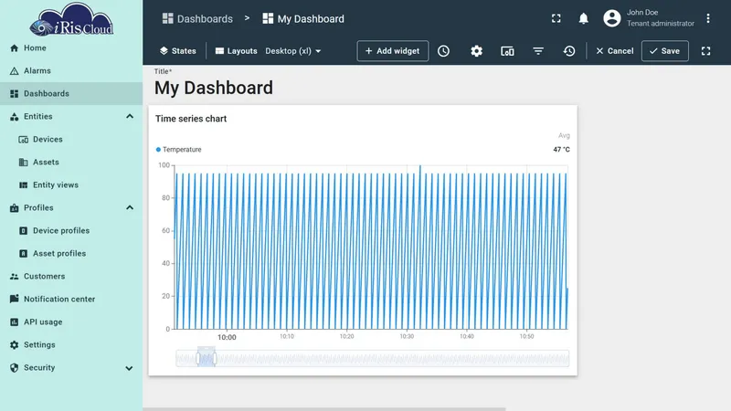731x411 pixels.
Task: Open Settings in the sidebar
Action: [x=71, y=345]
